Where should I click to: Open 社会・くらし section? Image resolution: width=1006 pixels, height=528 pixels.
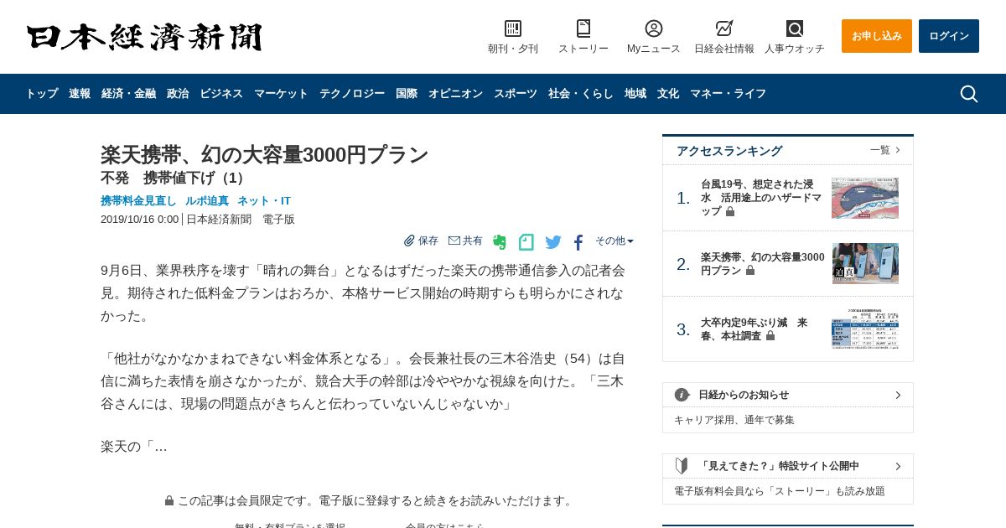(581, 94)
